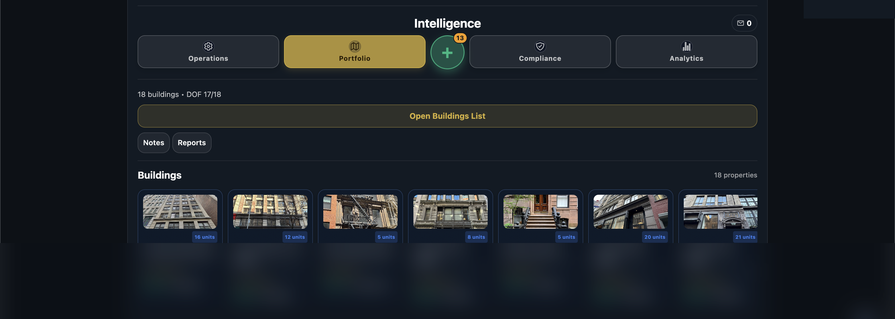Screen dimensions: 895x319
Task: Click the 20 units badge
Action: pos(655,237)
